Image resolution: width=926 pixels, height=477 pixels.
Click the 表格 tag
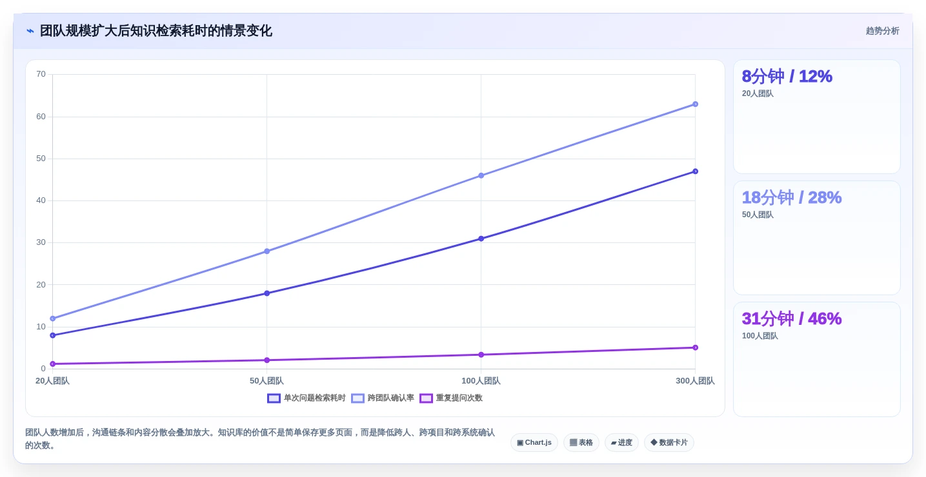pos(581,443)
